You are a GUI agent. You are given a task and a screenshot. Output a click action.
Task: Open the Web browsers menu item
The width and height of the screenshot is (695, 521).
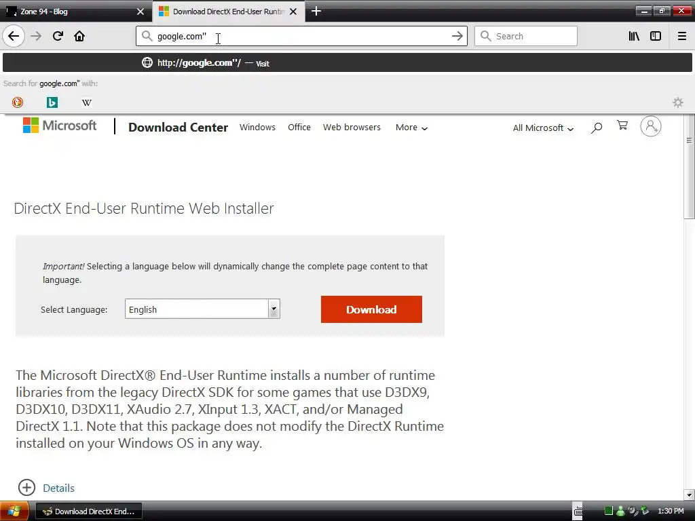[x=352, y=127]
